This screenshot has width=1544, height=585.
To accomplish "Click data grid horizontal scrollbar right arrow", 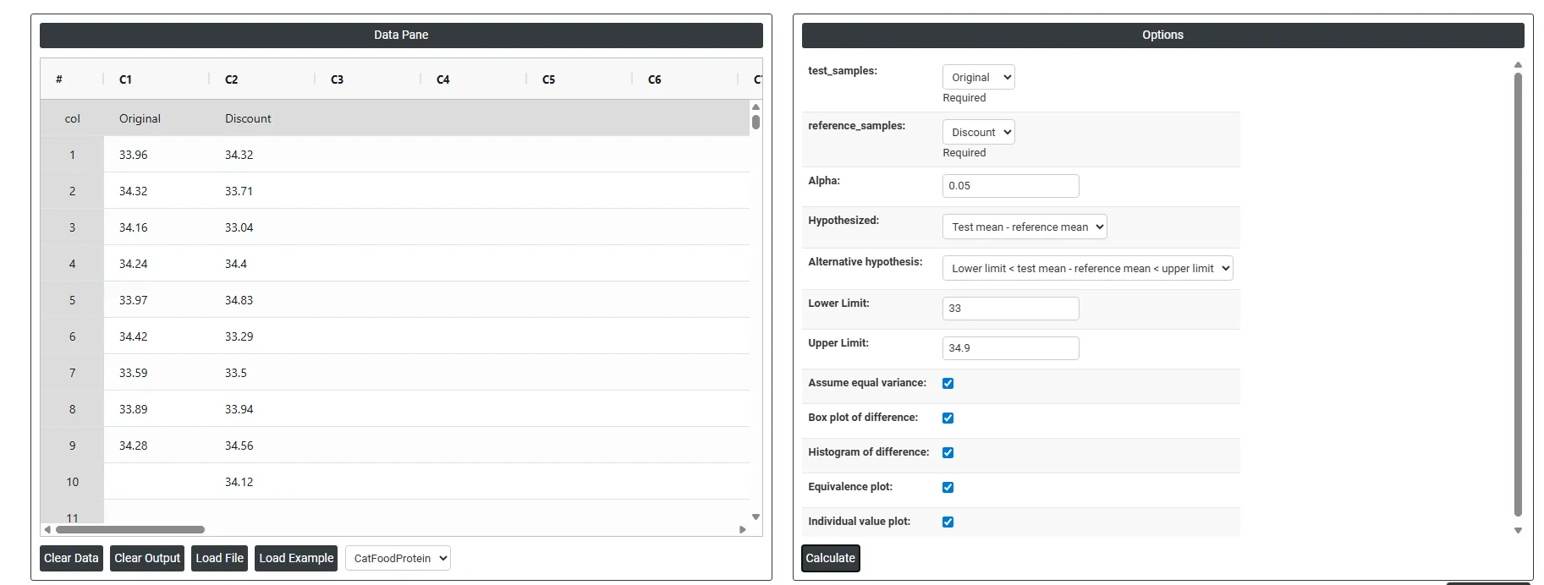I will click(x=743, y=529).
